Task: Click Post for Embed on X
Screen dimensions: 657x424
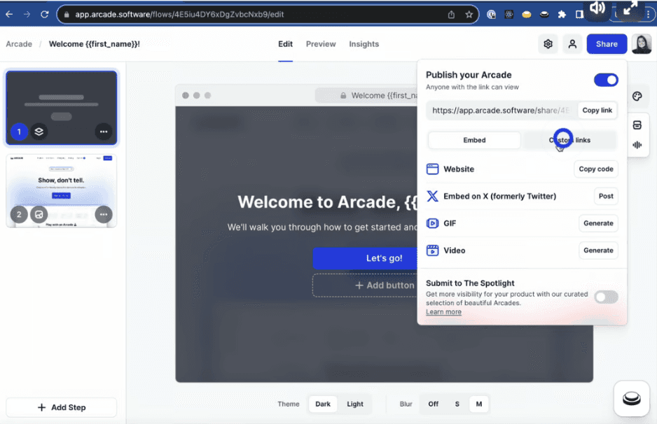Action: 606,196
